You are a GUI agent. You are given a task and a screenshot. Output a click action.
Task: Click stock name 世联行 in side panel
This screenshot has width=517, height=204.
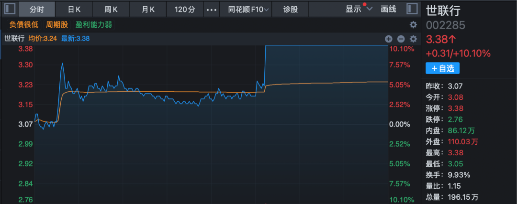pos(443,10)
